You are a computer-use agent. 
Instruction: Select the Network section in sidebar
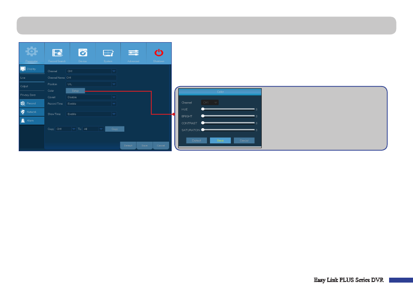(32, 112)
